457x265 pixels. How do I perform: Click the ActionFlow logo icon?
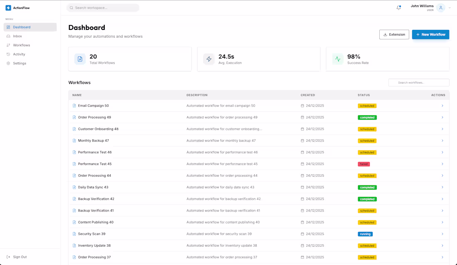8,7
